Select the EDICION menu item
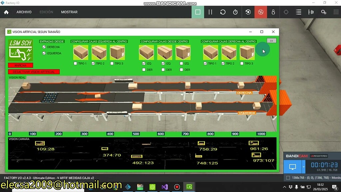The image size is (341, 192). click(x=46, y=12)
